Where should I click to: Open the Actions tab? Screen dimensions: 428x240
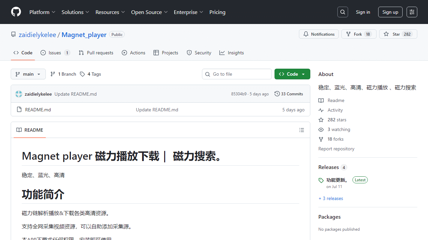tap(133, 53)
